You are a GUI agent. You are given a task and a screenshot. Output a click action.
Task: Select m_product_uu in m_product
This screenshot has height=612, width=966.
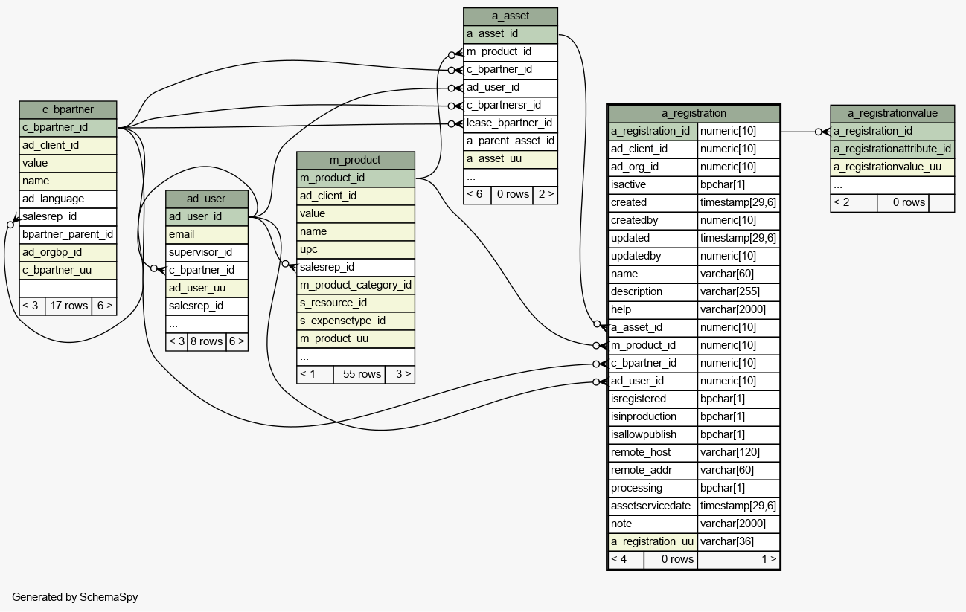click(356, 338)
